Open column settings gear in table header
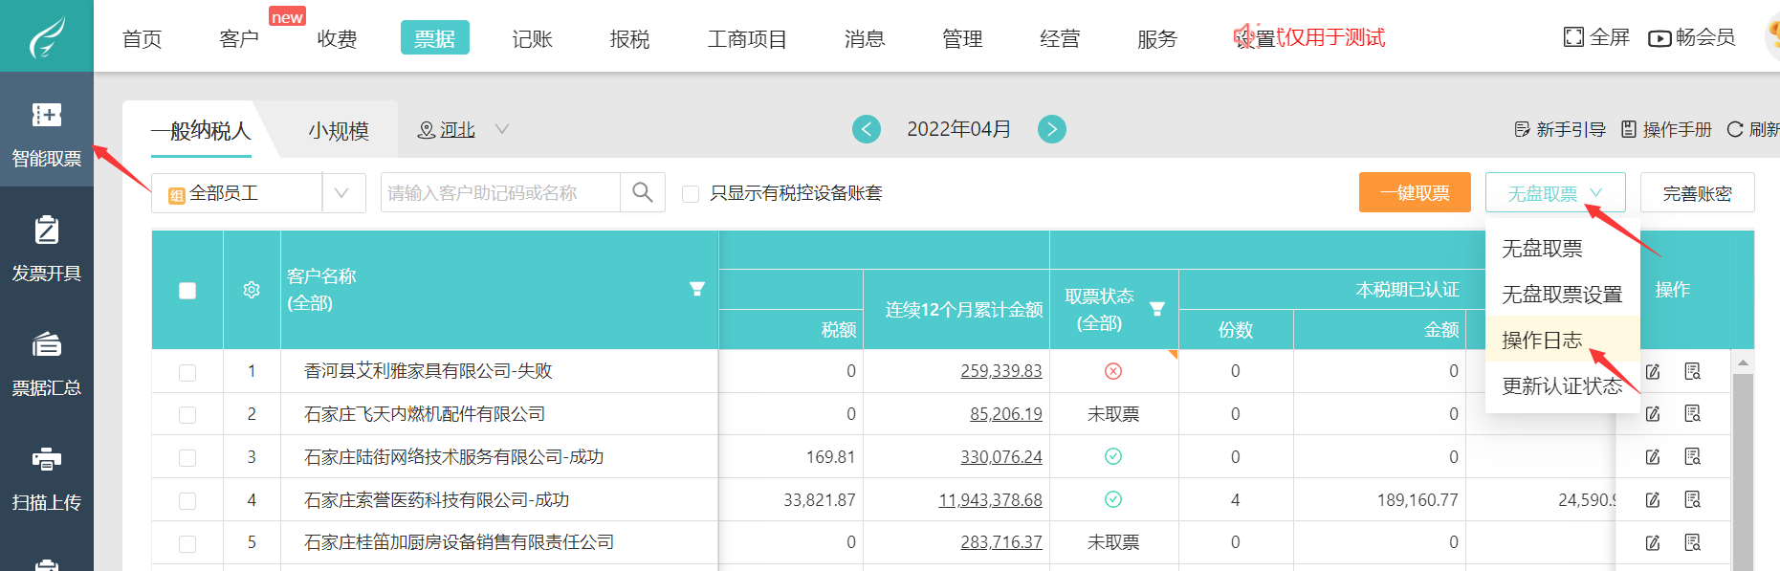 point(252,290)
